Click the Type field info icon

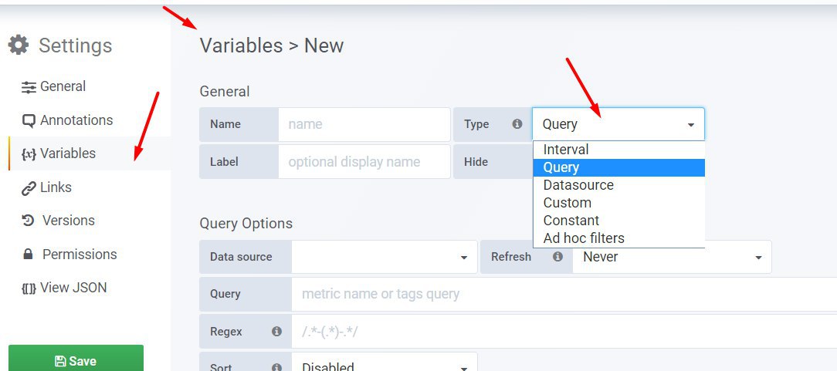(517, 123)
